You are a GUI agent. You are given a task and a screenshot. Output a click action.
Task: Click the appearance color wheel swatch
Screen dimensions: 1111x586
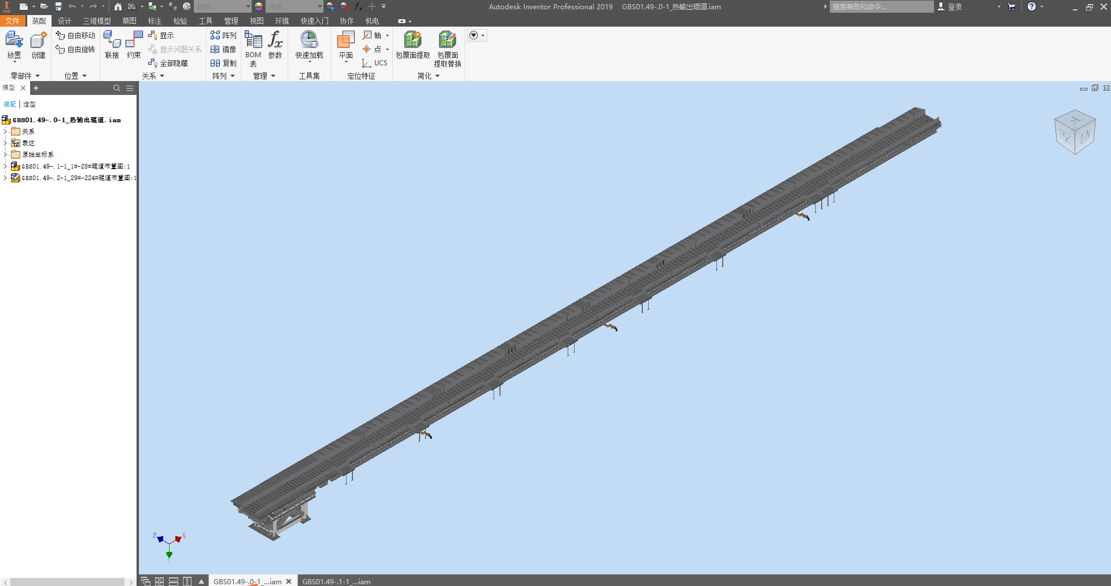(x=259, y=6)
